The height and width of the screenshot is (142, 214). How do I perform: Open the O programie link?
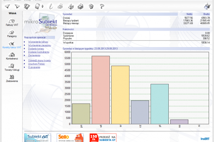(35, 67)
